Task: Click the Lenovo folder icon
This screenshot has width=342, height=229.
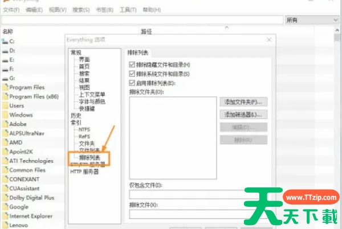Action: (5, 225)
